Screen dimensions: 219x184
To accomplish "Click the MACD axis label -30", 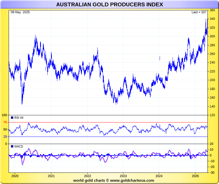I will click(212, 172).
